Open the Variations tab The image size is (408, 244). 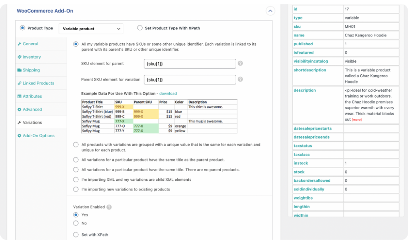pos(41,122)
